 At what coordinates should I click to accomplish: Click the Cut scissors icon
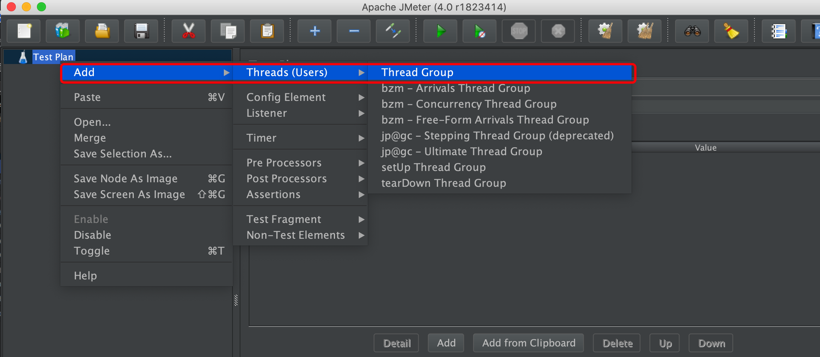point(188,31)
